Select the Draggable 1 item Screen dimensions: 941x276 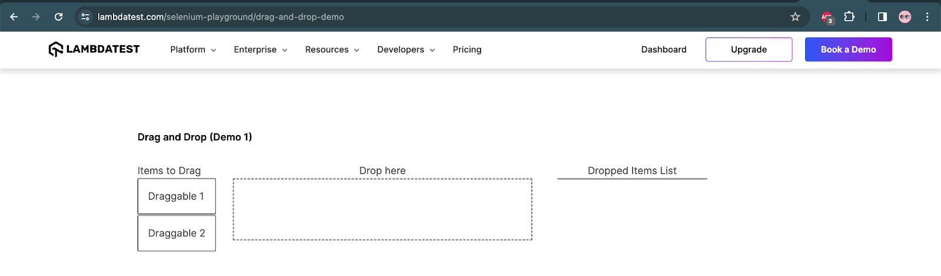176,196
